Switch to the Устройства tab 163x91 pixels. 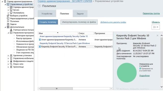click(47, 14)
